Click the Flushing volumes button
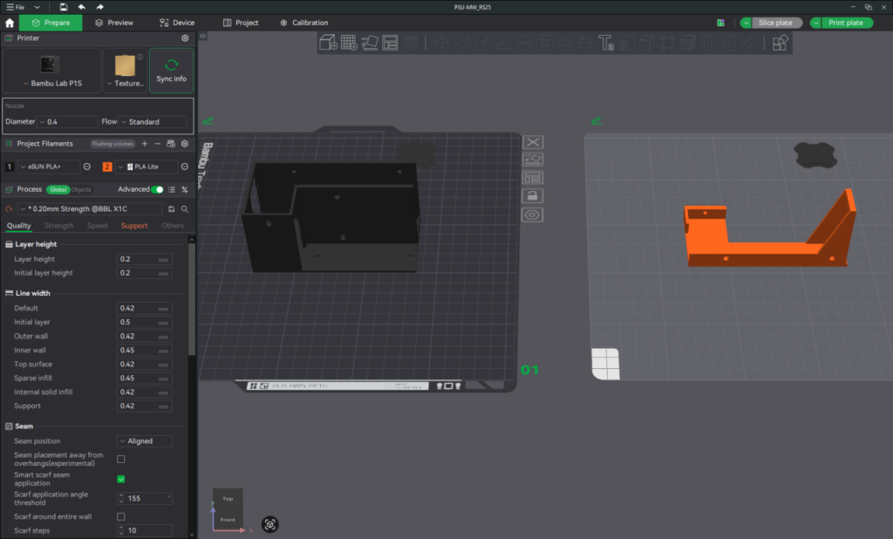This screenshot has width=893, height=539. coord(112,143)
